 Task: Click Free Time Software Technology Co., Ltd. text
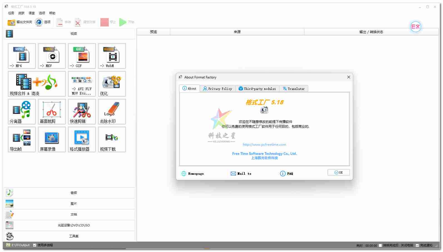click(x=264, y=154)
